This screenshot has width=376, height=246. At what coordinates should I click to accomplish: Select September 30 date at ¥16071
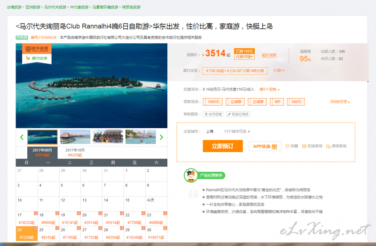coord(157,233)
